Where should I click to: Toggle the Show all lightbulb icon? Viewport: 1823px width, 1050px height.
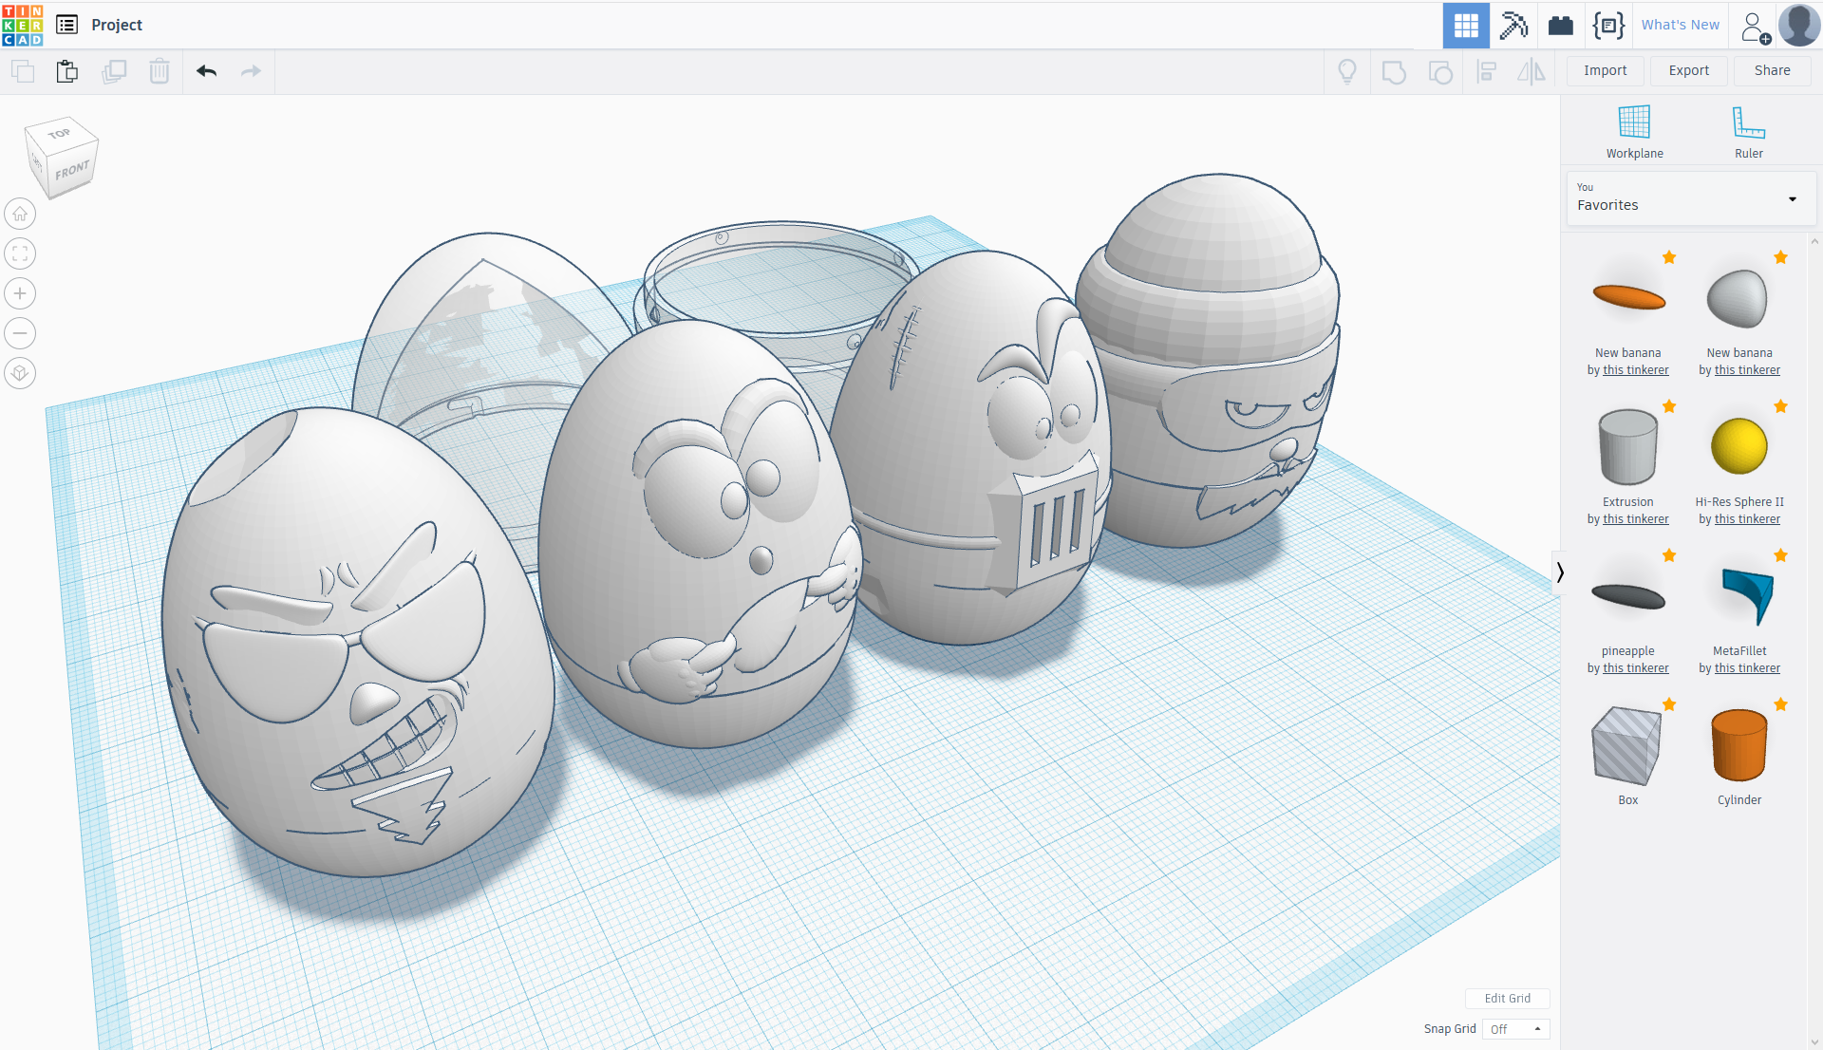point(1346,71)
